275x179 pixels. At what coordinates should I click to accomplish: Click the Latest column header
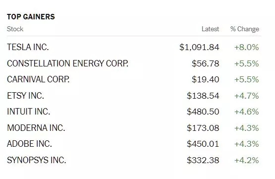point(210,29)
